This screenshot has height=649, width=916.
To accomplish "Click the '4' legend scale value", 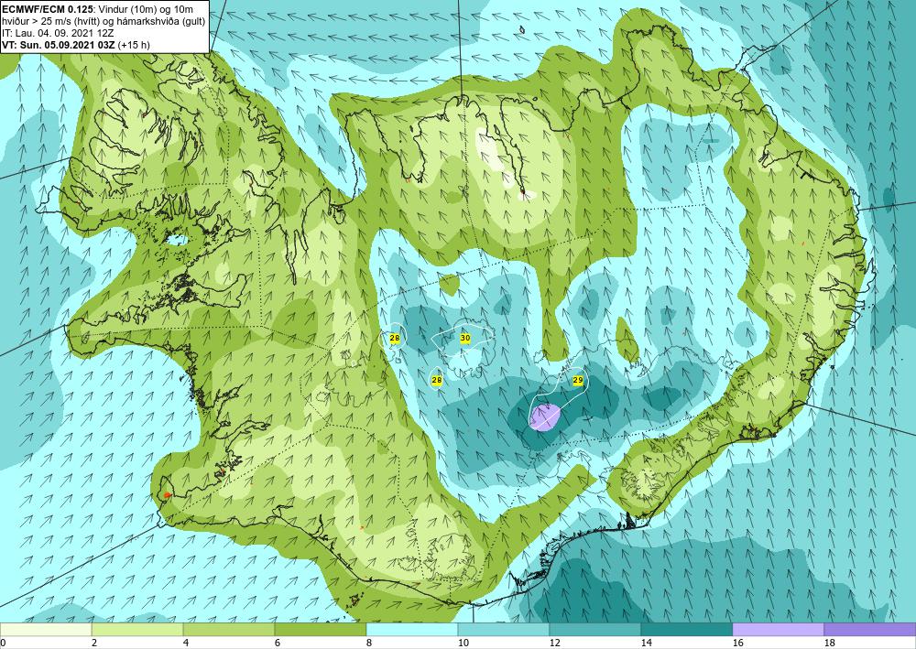I will point(186,643).
